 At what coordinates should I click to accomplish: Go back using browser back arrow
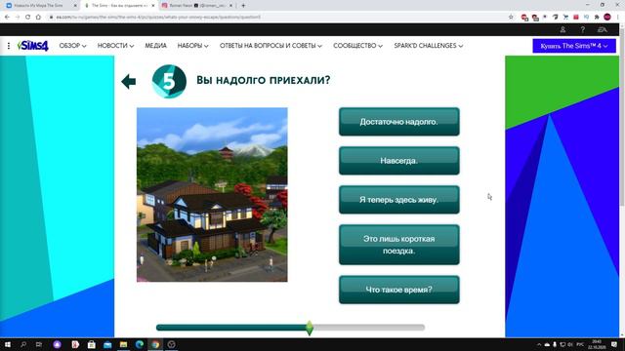click(x=7, y=18)
